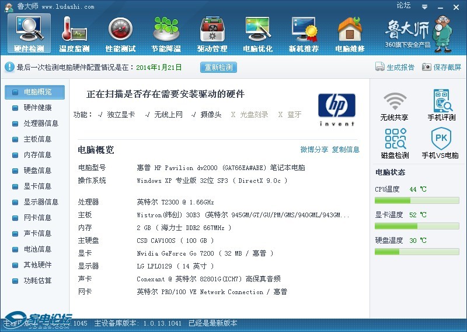
Task: Open the 电脑优化 PC optimization section
Action: (257, 34)
